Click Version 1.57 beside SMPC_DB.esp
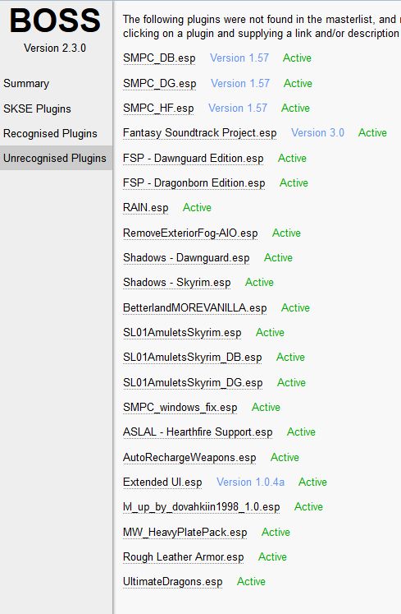Viewport: 401px width, 614px height. (x=239, y=58)
